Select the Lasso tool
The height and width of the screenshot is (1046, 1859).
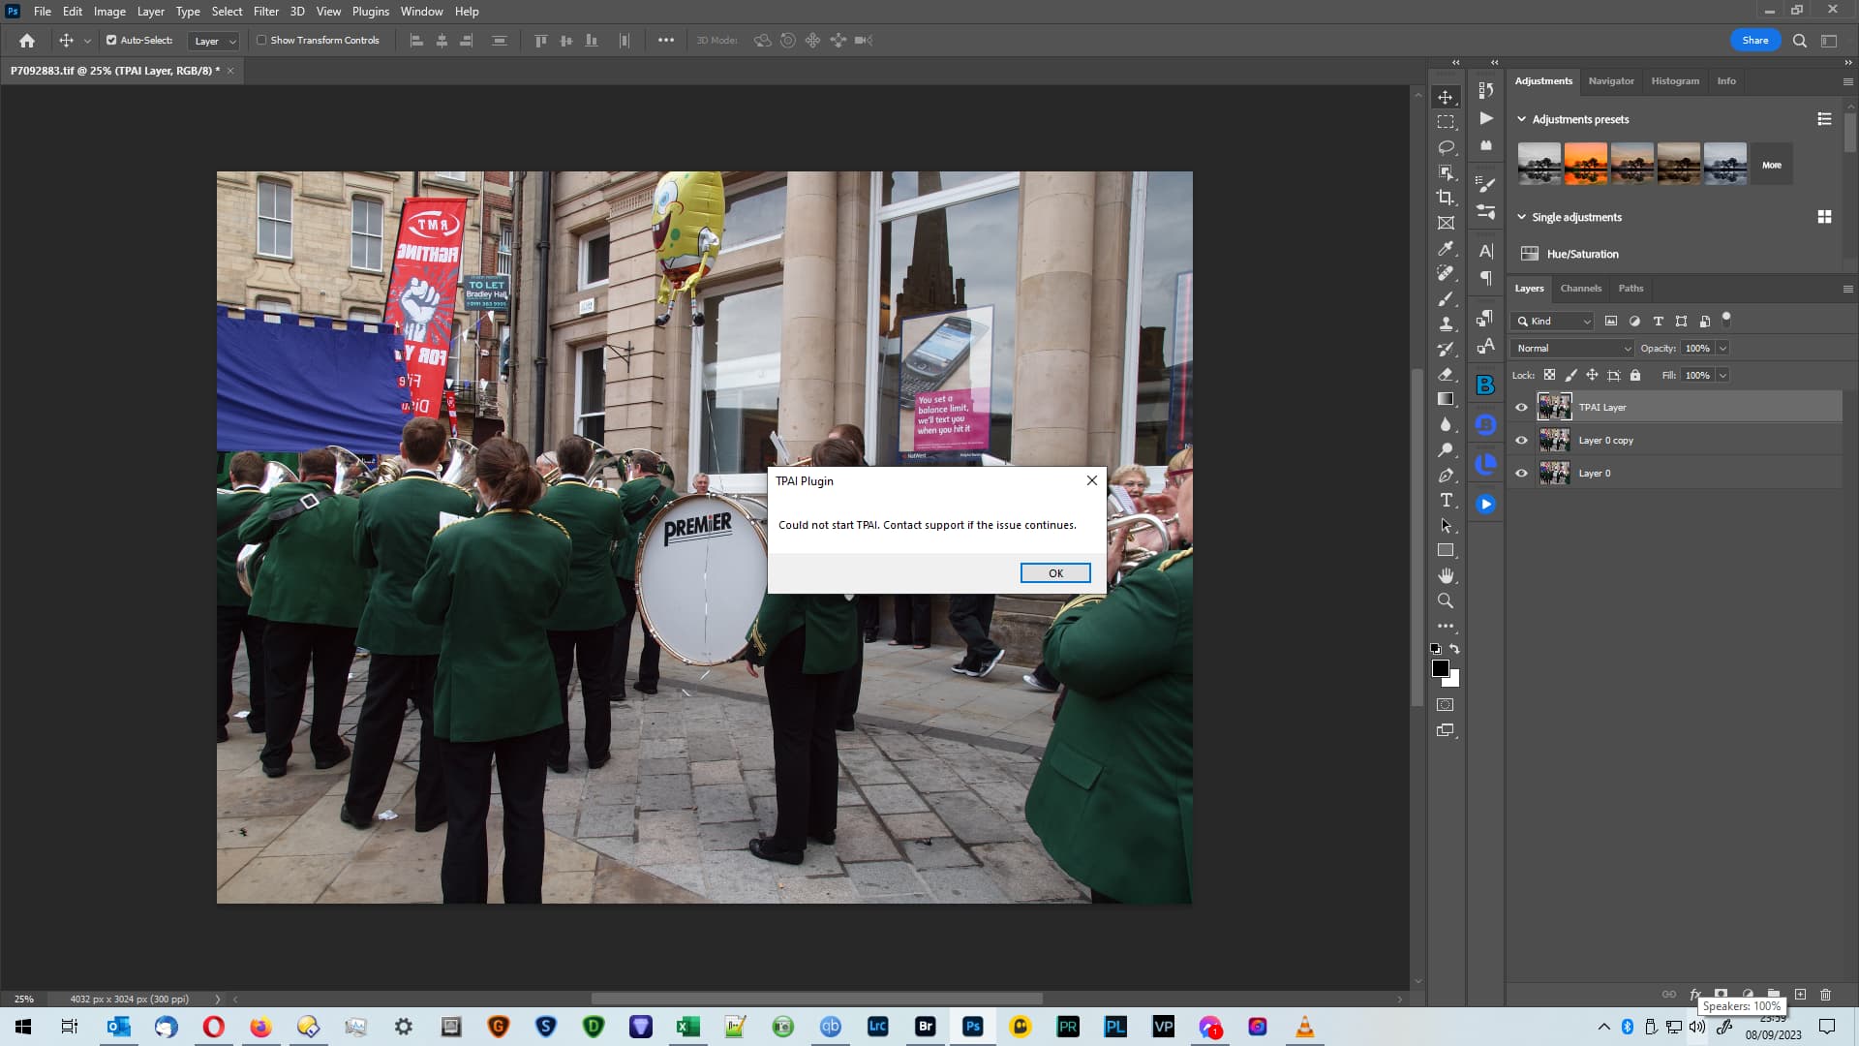click(1446, 147)
